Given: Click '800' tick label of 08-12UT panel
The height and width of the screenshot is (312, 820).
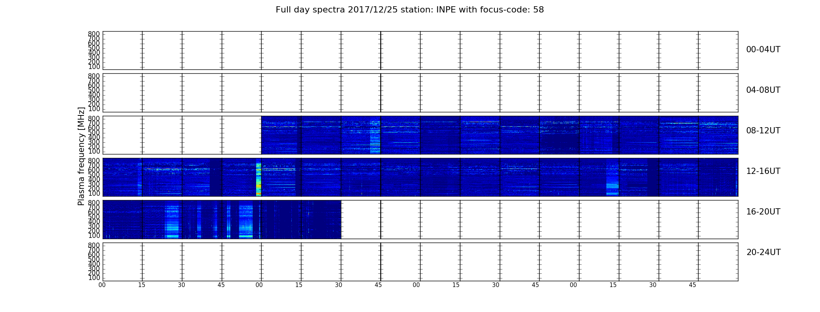Looking at the screenshot, I should 94,119.
